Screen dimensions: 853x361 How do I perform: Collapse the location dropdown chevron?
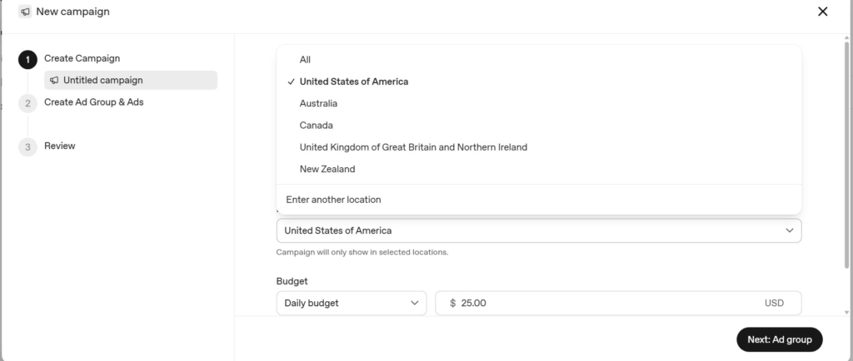[x=790, y=230]
